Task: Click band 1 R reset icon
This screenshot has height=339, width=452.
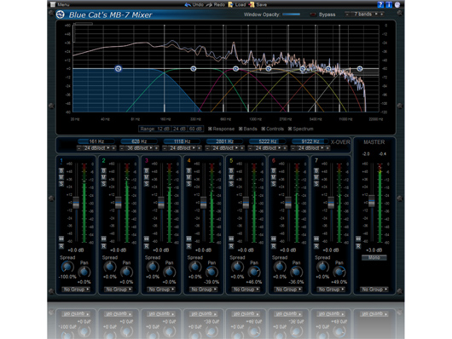Action: click(x=61, y=246)
